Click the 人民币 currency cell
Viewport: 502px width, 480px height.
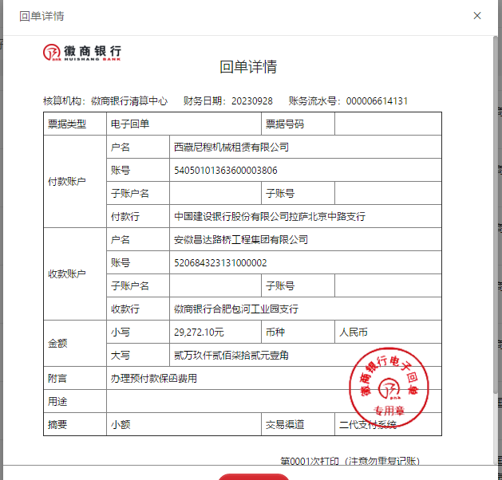354,332
